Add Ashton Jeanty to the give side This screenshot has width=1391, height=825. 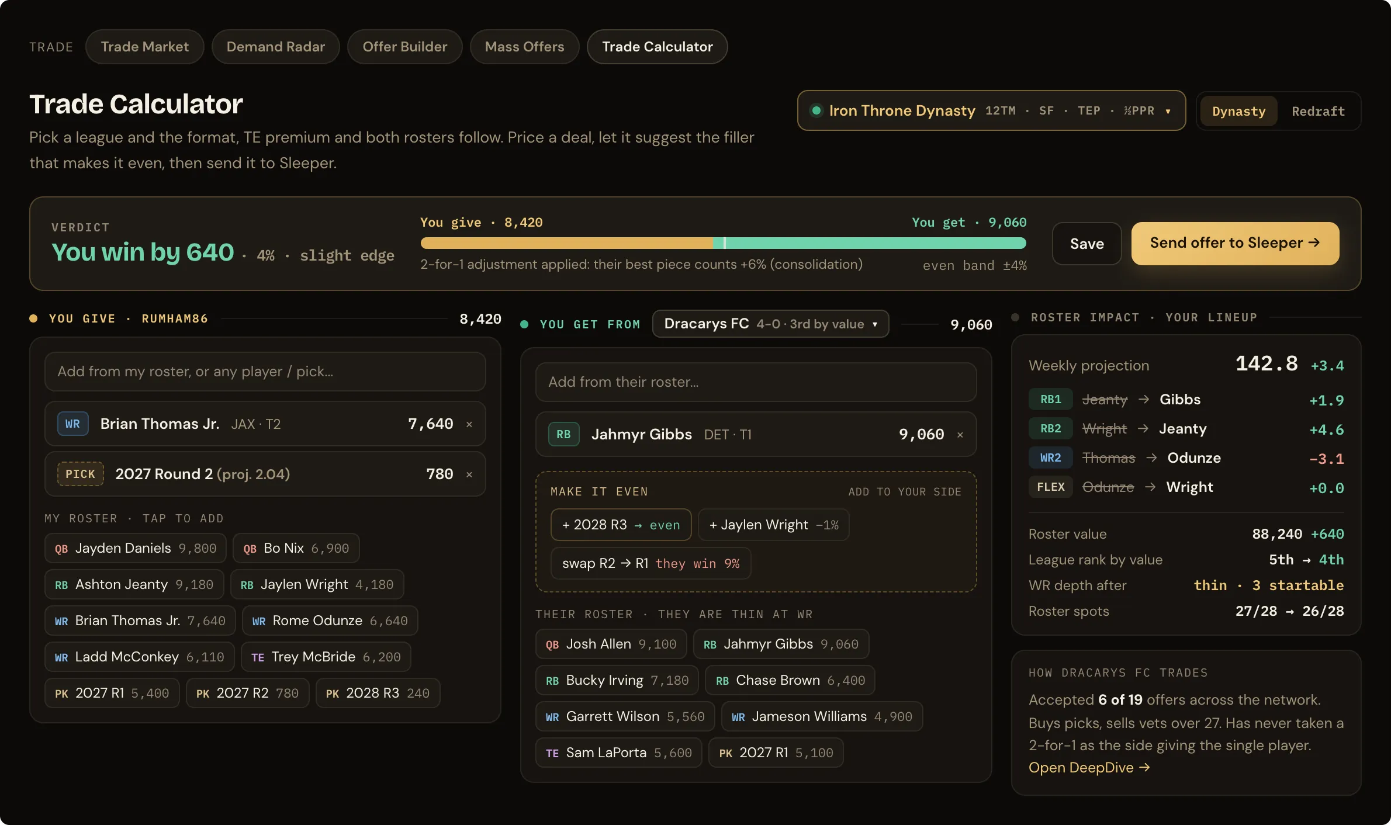coord(134,584)
